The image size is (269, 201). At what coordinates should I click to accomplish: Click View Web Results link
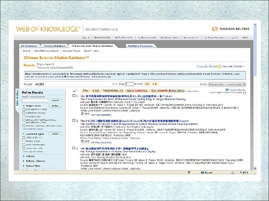[x=233, y=66]
